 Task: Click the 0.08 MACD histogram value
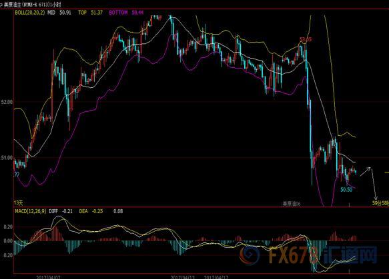(118, 211)
